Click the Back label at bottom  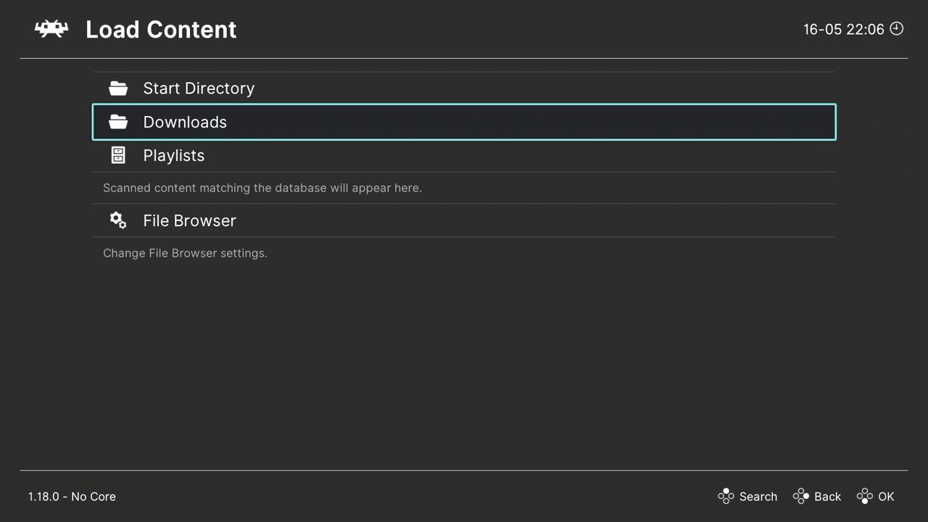(827, 496)
